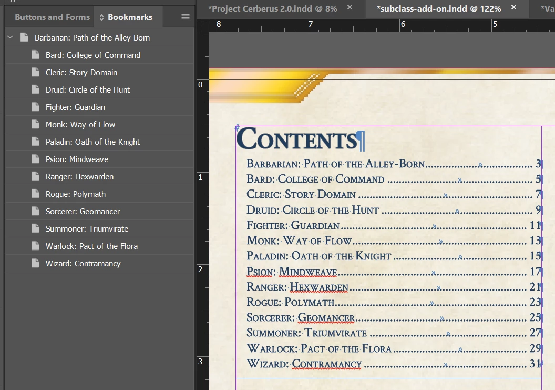Switch to Project Cerberus 2.0.indd document tab

(273, 8)
